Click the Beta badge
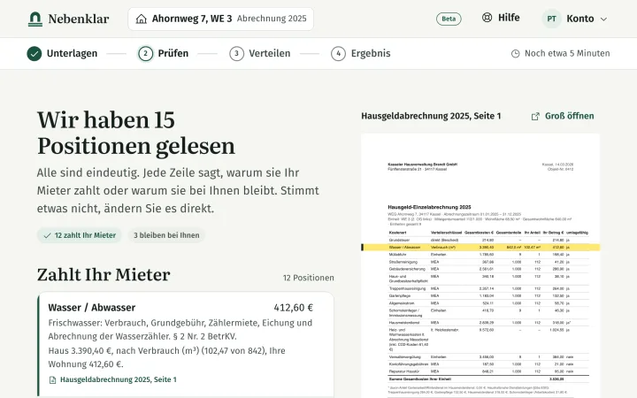The image size is (637, 398). (449, 19)
